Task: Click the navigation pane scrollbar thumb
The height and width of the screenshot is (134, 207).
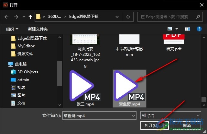Action: click(60, 73)
